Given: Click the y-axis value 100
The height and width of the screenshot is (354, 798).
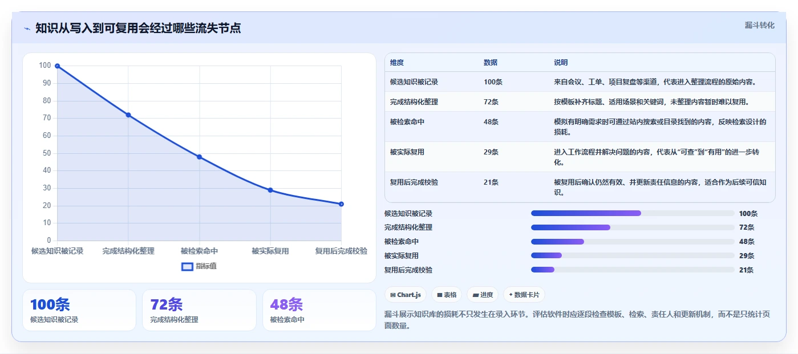Looking at the screenshot, I should click(45, 66).
